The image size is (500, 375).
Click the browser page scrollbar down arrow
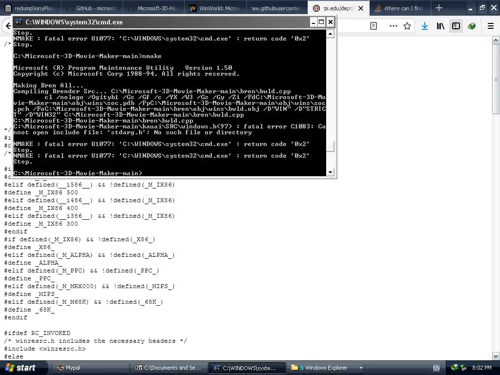coord(496,356)
